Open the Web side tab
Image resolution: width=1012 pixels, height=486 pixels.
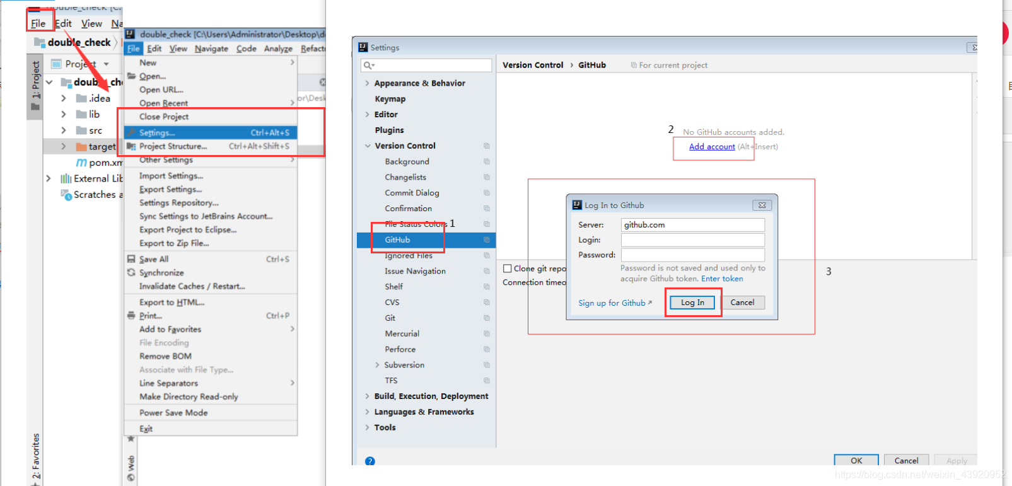(131, 468)
